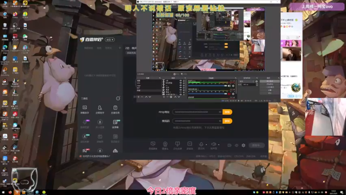Add a new source in OBS Sources dock
This screenshot has height=195, width=346.
pyautogui.click(x=164, y=97)
